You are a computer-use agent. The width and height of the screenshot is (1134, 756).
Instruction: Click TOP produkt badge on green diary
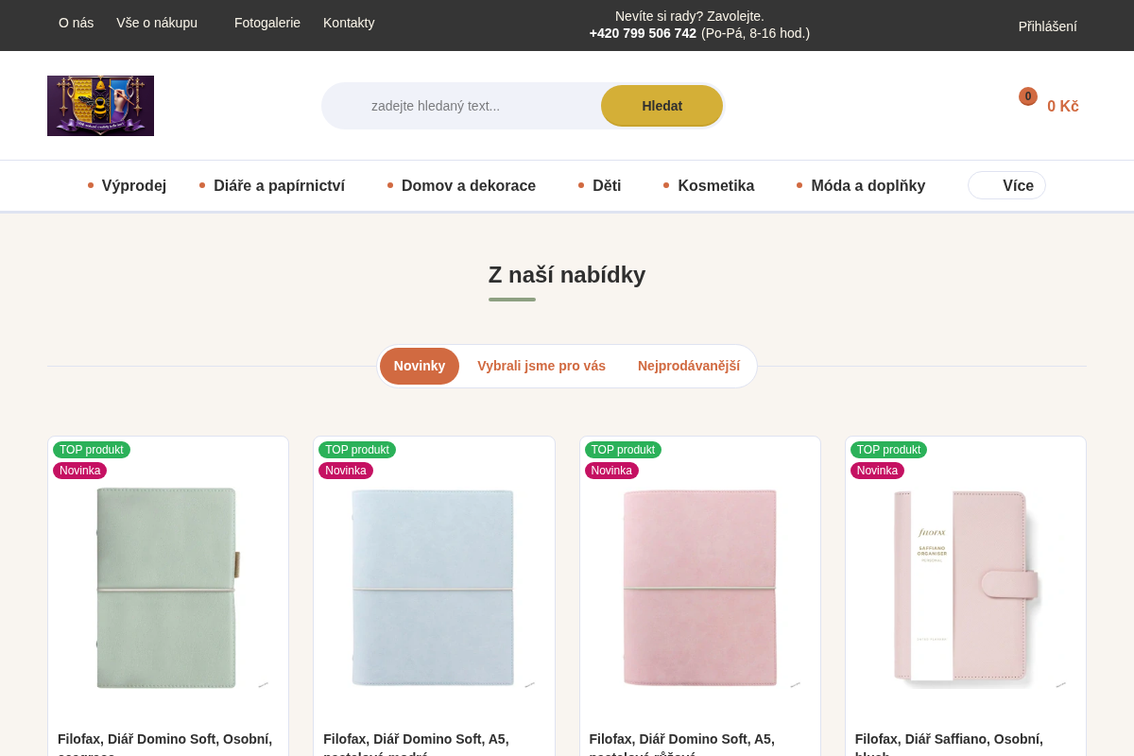click(92, 450)
